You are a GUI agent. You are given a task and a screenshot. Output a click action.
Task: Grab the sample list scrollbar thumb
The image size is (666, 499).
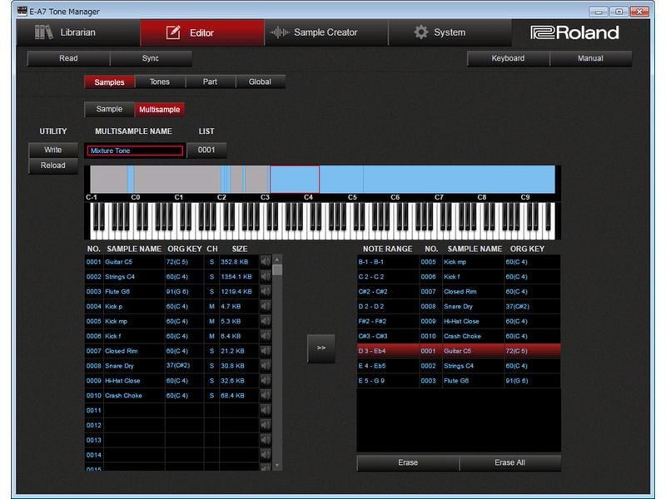point(277,269)
